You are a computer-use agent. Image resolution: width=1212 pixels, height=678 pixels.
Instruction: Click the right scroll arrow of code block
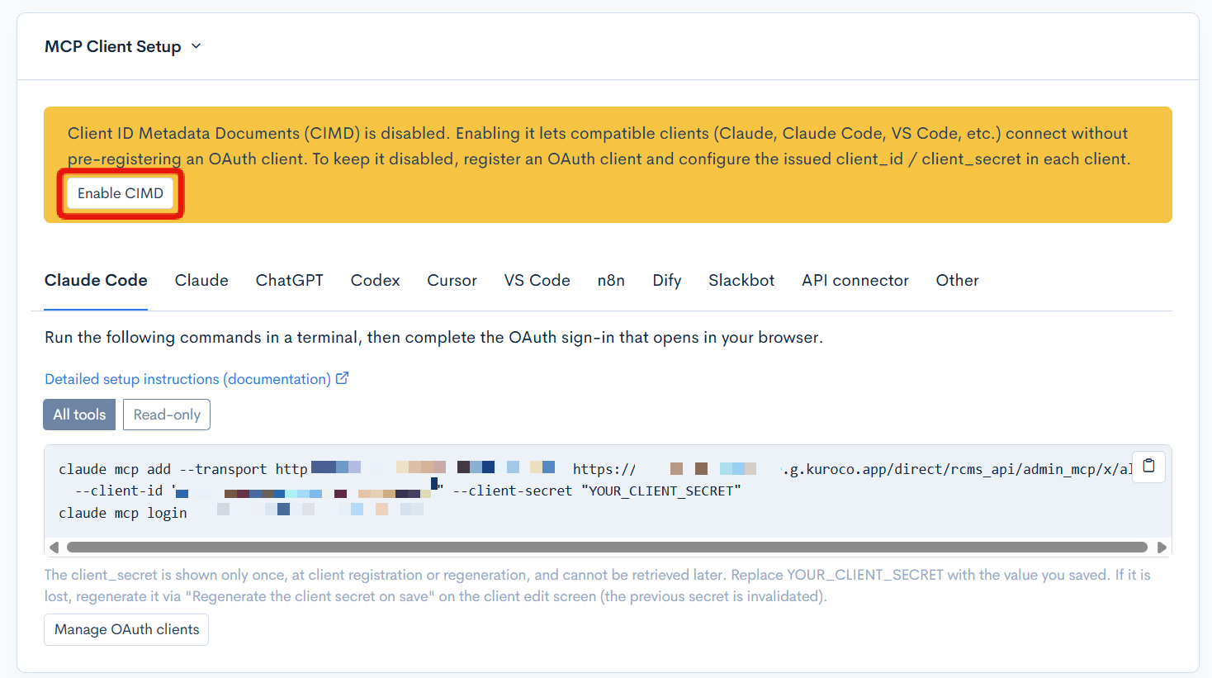[1162, 548]
